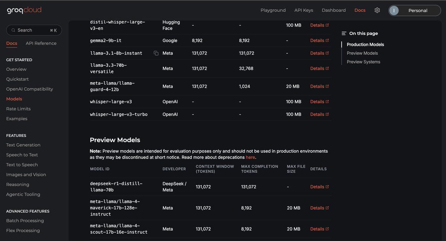Go to Playground in top navigation
Screen dimensions: 446x241
tap(273, 10)
